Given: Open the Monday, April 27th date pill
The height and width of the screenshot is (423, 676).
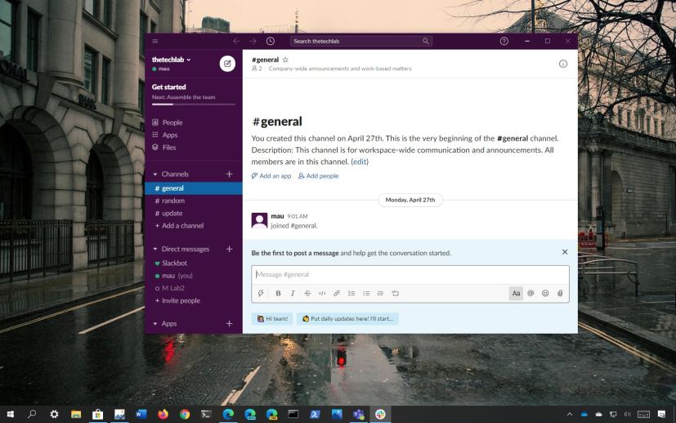Looking at the screenshot, I should 410,200.
